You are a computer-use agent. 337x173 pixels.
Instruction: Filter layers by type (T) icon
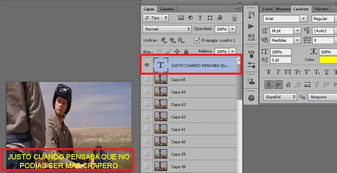(x=200, y=18)
